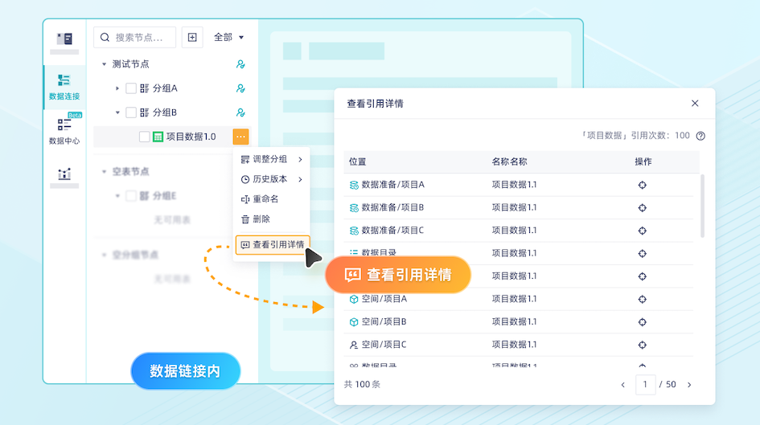Locate reference for 空间/项目B row
This screenshot has width=760, height=425.
click(x=643, y=322)
